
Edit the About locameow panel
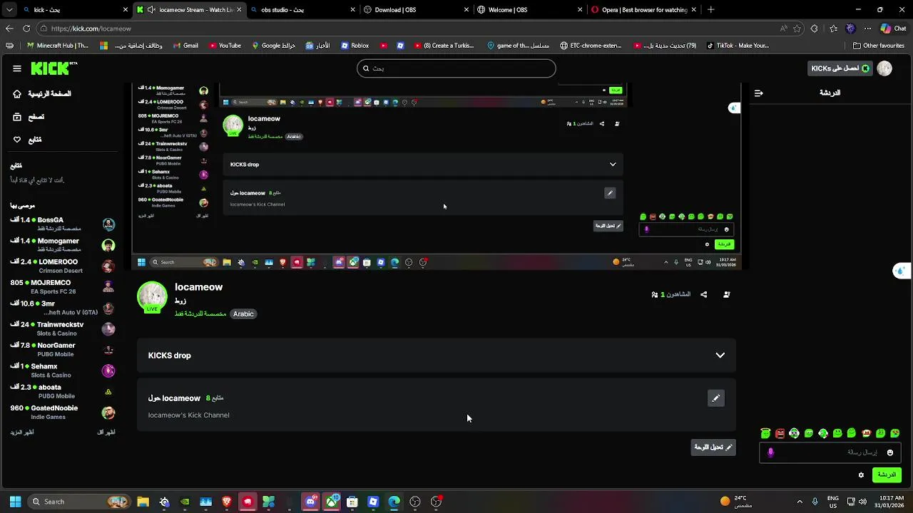tap(716, 398)
